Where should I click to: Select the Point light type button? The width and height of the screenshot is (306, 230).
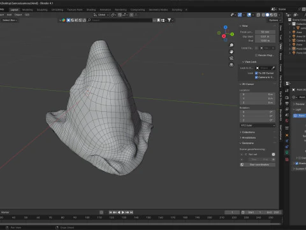click(300, 116)
